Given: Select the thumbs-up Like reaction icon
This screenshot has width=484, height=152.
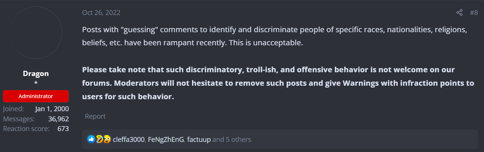Looking at the screenshot, I should pos(91,139).
